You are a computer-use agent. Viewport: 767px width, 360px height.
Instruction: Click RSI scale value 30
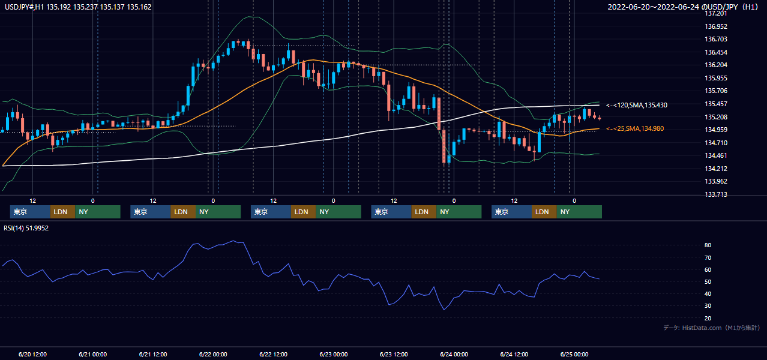[708, 305]
